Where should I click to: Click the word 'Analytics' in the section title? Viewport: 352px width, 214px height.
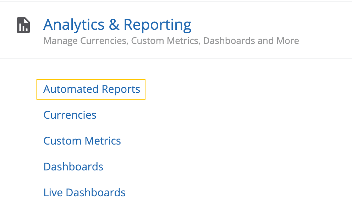coord(74,25)
